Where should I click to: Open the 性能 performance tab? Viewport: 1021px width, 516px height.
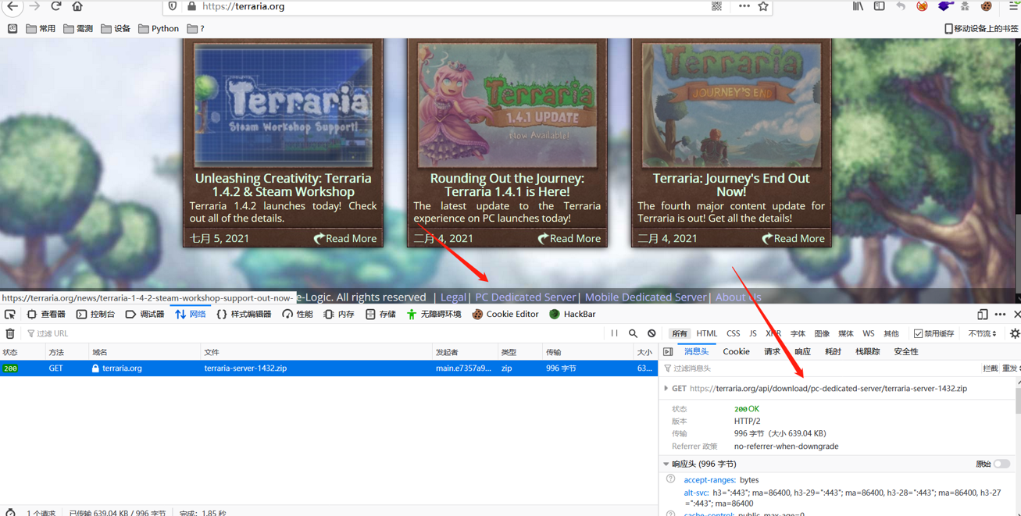click(298, 315)
